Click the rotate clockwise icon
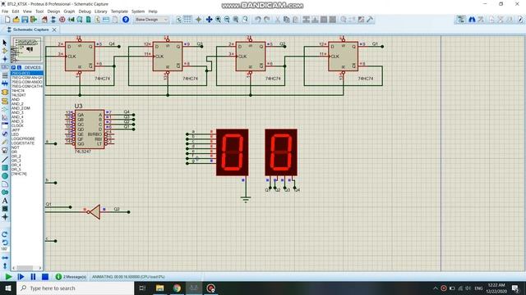 5,234
